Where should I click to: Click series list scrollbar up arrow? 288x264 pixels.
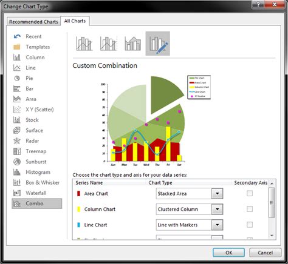coord(272,183)
